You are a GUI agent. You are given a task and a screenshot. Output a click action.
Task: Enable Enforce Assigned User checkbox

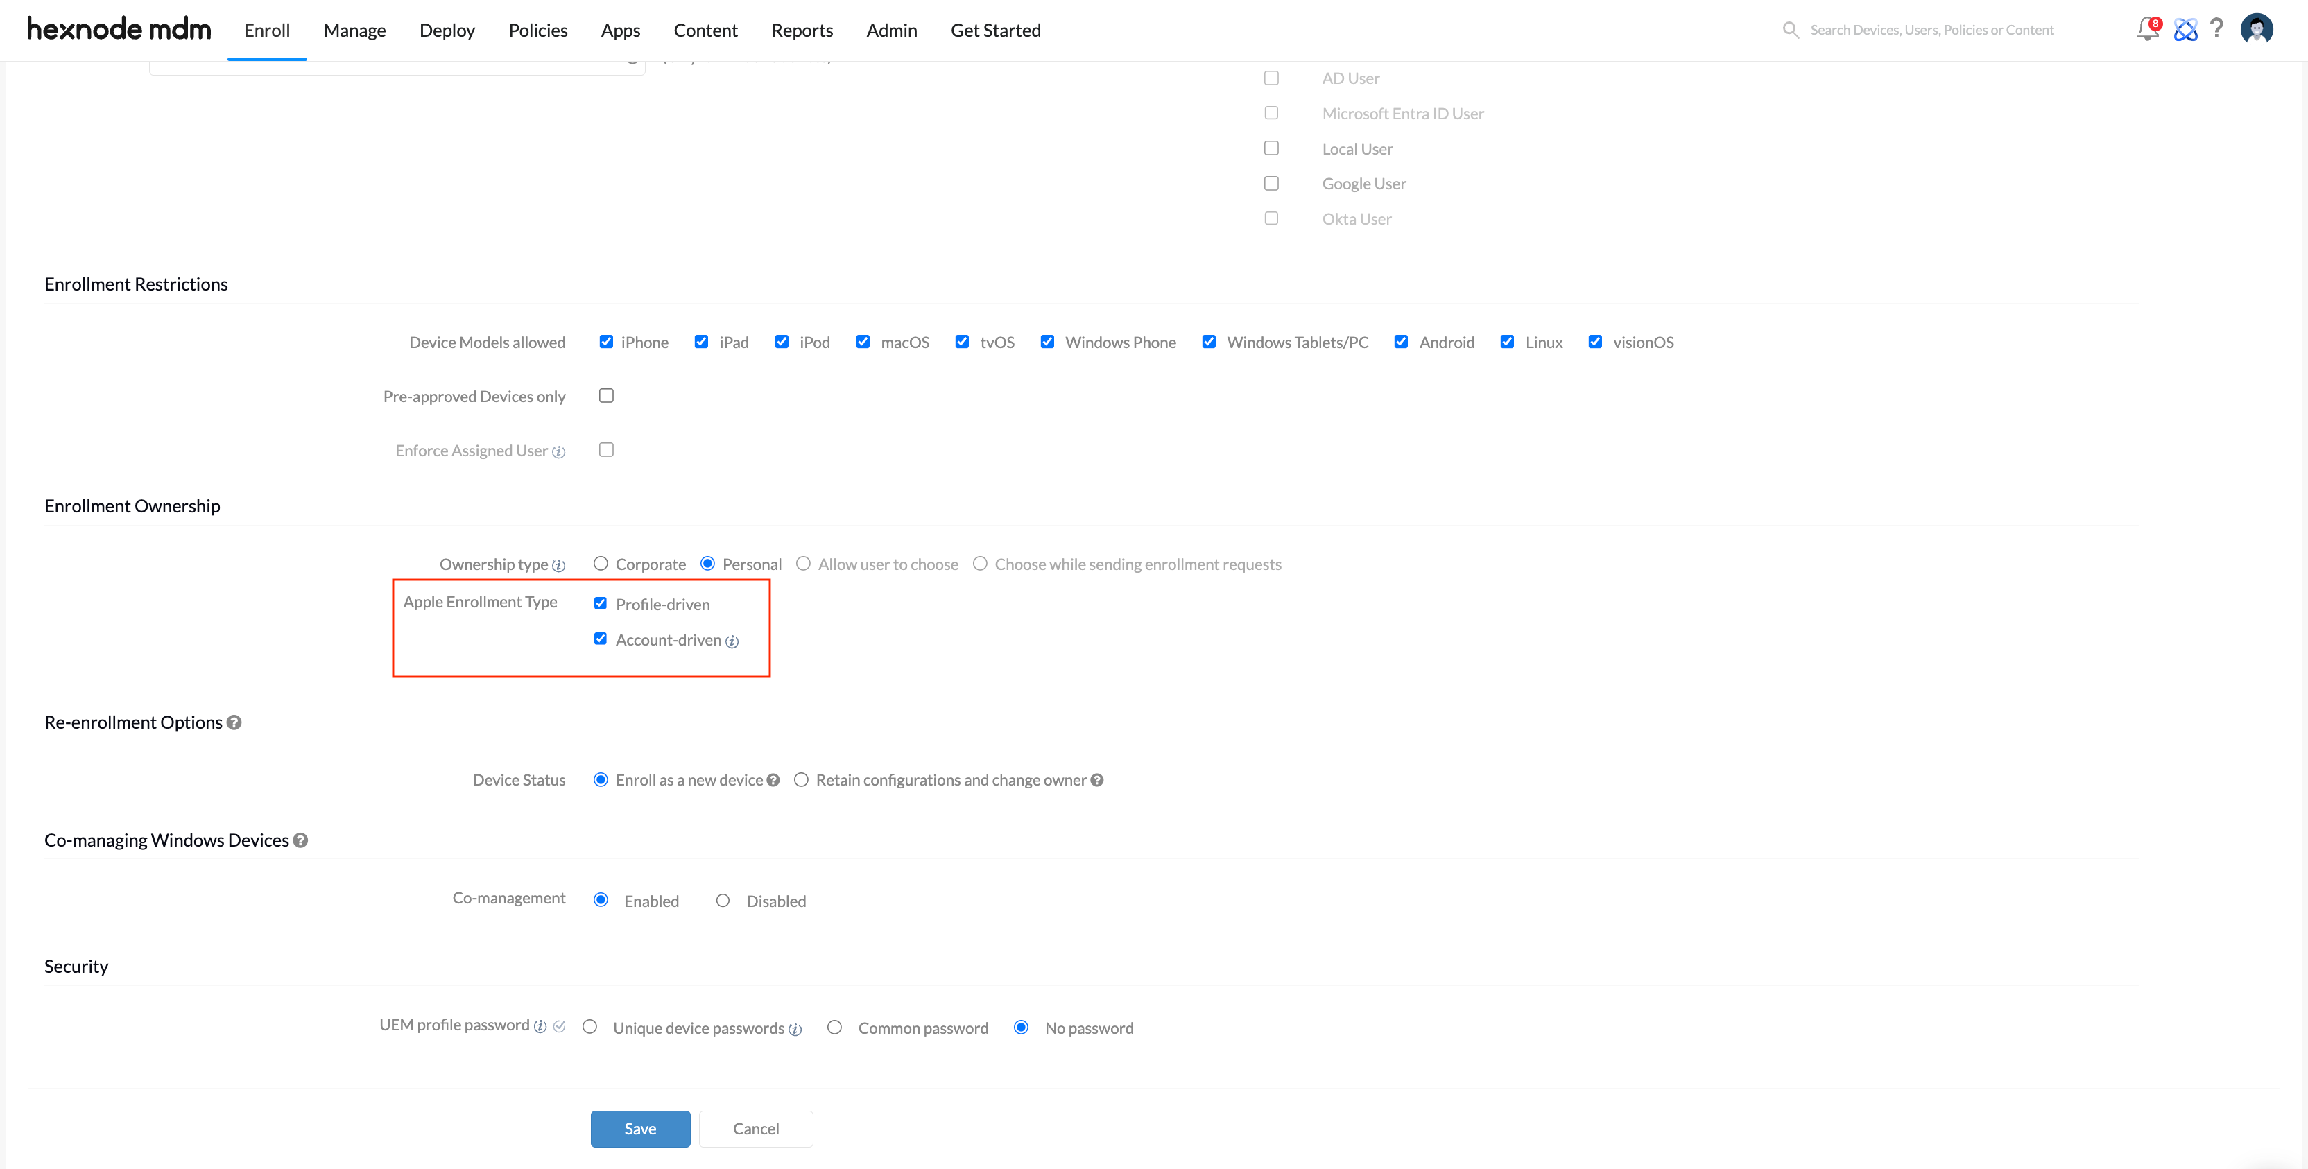click(x=607, y=450)
